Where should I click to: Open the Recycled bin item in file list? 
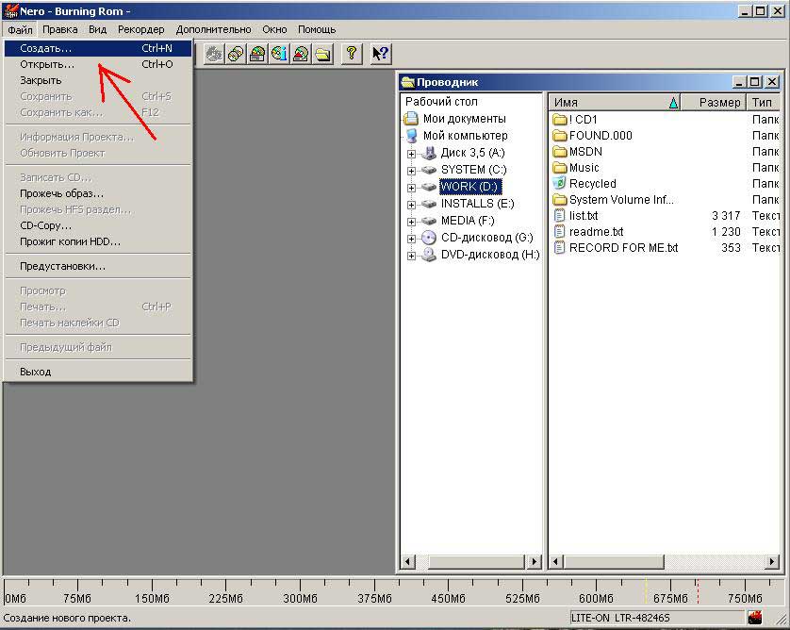coord(592,184)
